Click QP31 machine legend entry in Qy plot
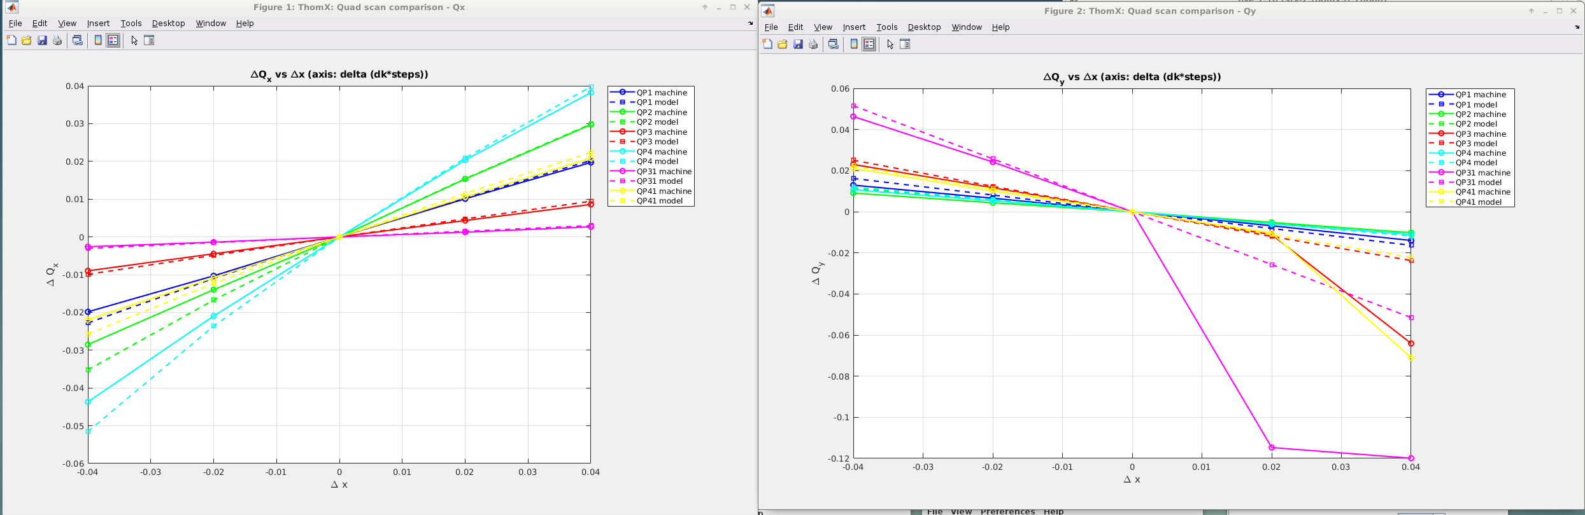 1482,173
